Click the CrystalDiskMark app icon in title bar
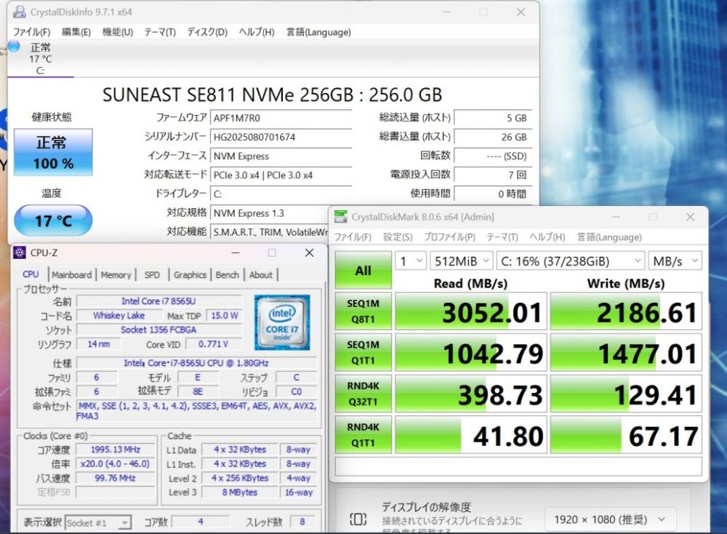The height and width of the screenshot is (534, 727). (x=341, y=217)
